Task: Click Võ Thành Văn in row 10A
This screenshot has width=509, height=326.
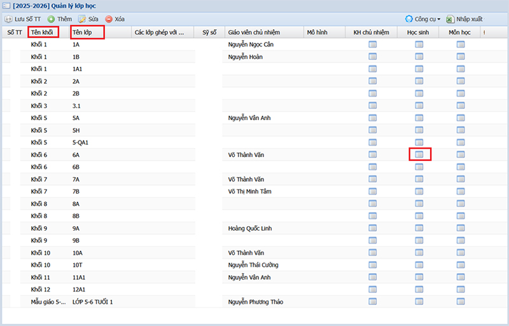Action: pos(246,253)
